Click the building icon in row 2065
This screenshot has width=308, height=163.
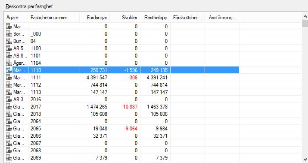9,129
